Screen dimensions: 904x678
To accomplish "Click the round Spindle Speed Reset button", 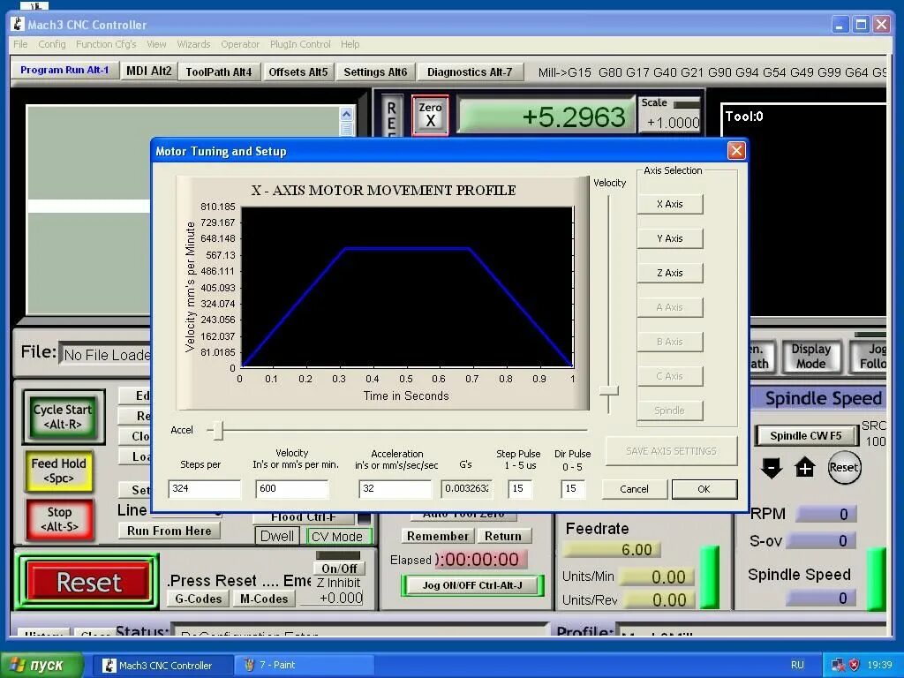I will click(844, 468).
